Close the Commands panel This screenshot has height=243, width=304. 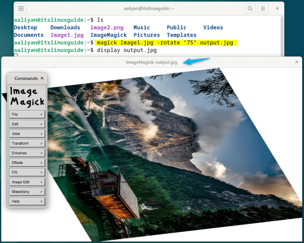(x=42, y=78)
